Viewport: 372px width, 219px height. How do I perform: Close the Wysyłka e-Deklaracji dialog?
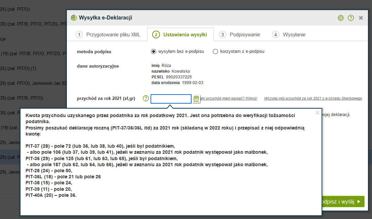coord(361,18)
